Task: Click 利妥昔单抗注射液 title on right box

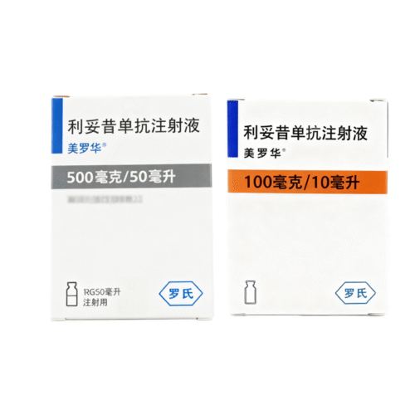Action: [x=305, y=133]
